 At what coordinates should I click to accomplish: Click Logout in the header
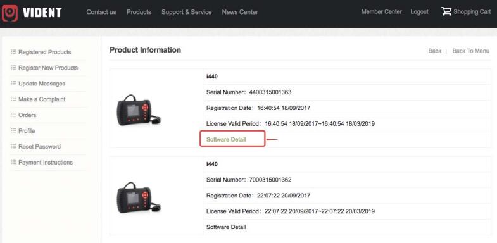coord(419,12)
